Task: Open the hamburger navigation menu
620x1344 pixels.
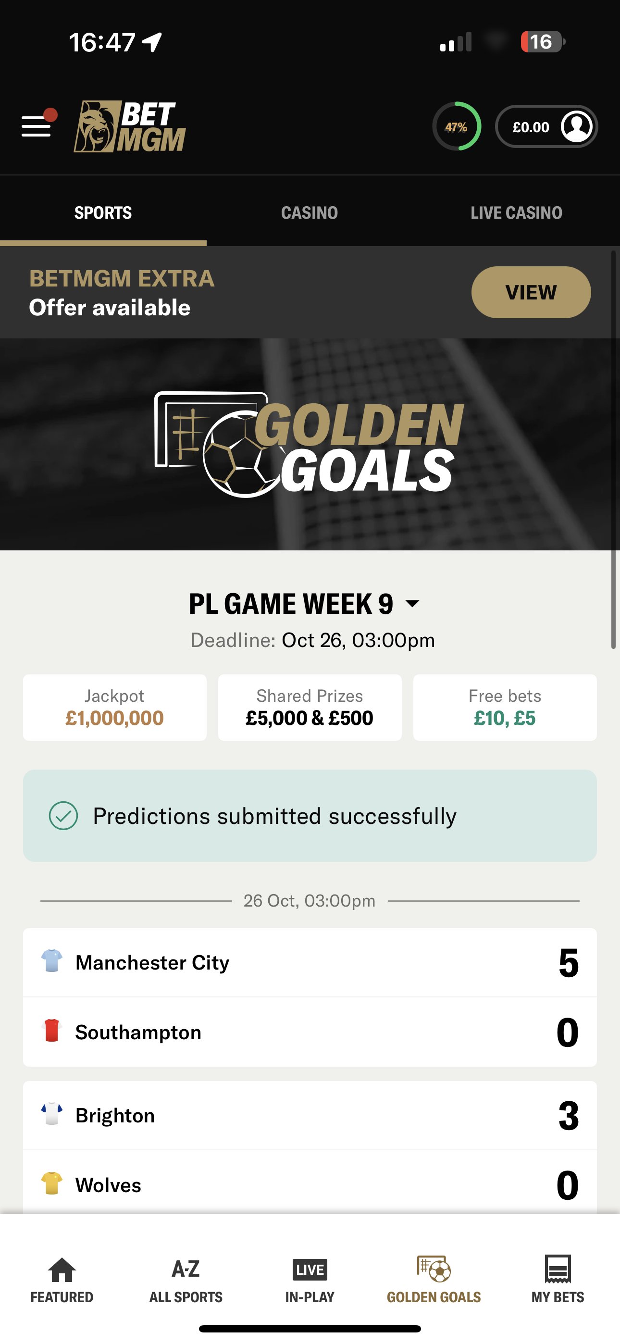Action: click(x=36, y=127)
